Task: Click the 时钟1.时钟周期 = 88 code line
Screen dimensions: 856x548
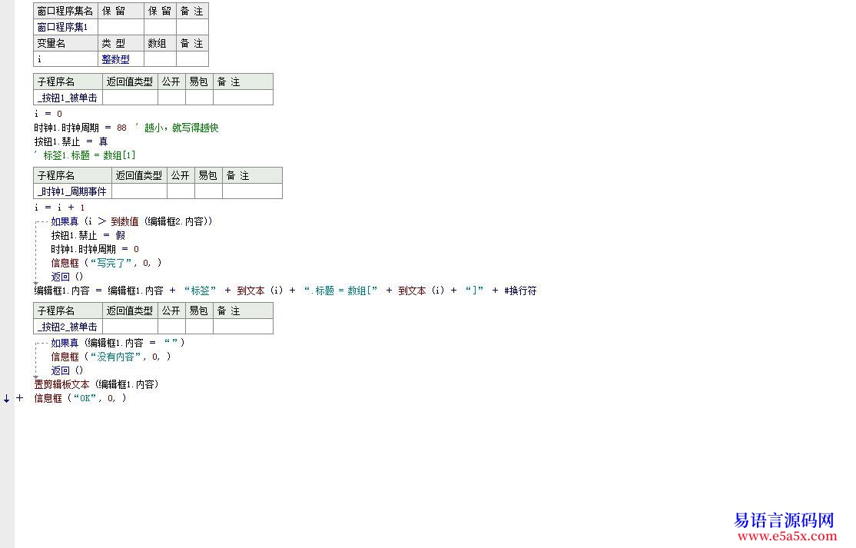Action: click(x=81, y=128)
